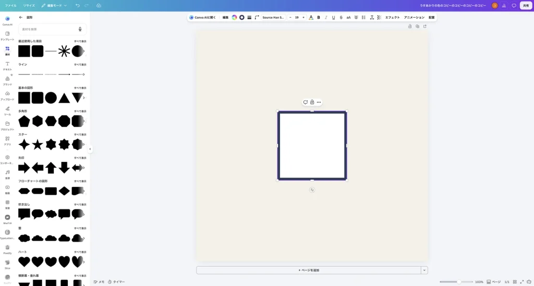Expand more 基本の図形 shapes with chevron

click(x=84, y=98)
